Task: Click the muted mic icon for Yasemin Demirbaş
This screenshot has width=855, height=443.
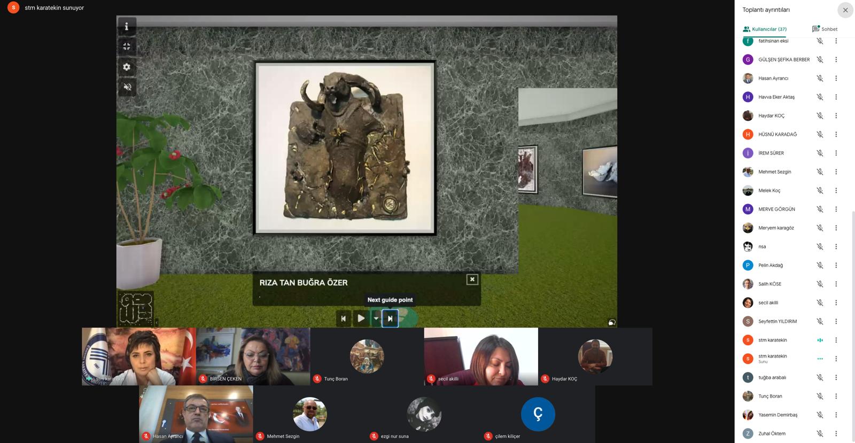Action: (x=820, y=415)
